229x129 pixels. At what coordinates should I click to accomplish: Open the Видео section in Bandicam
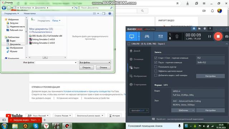(x=135, y=68)
